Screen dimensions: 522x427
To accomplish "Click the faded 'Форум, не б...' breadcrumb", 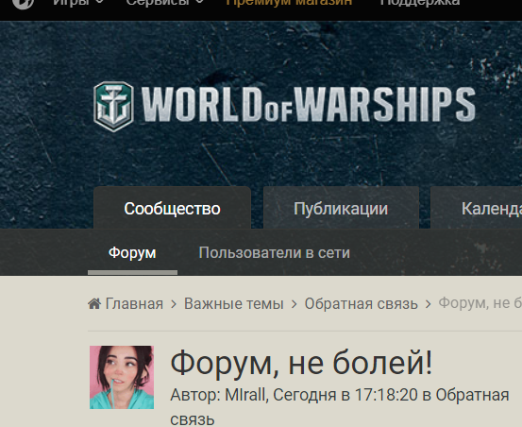I will pyautogui.click(x=480, y=302).
